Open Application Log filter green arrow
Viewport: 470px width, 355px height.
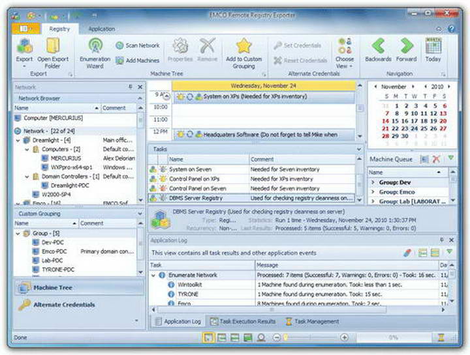pyautogui.click(x=449, y=252)
